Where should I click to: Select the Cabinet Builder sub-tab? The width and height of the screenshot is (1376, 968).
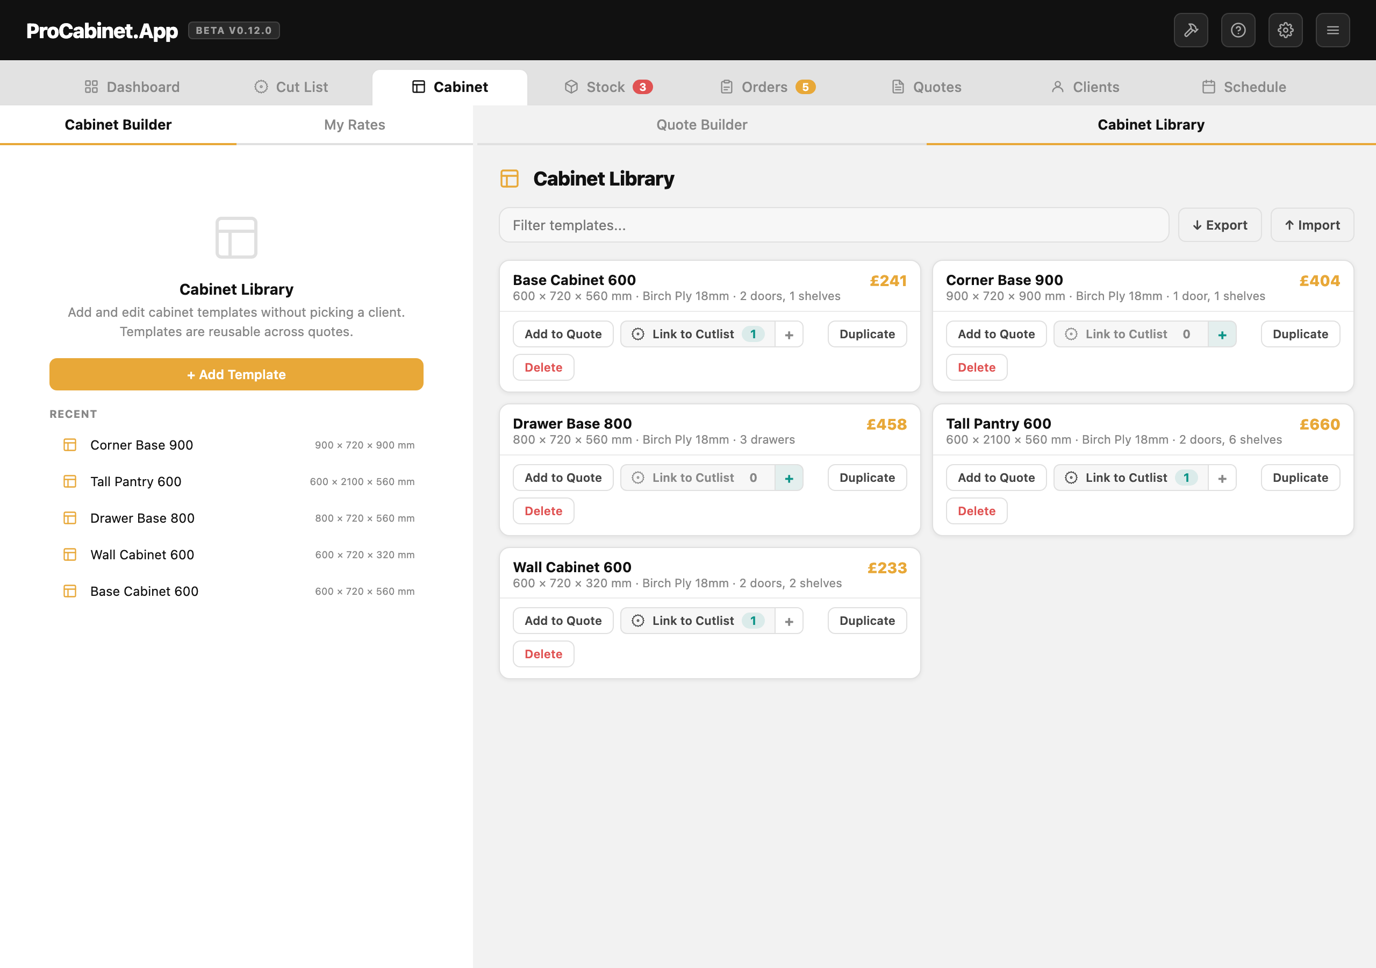coord(118,125)
